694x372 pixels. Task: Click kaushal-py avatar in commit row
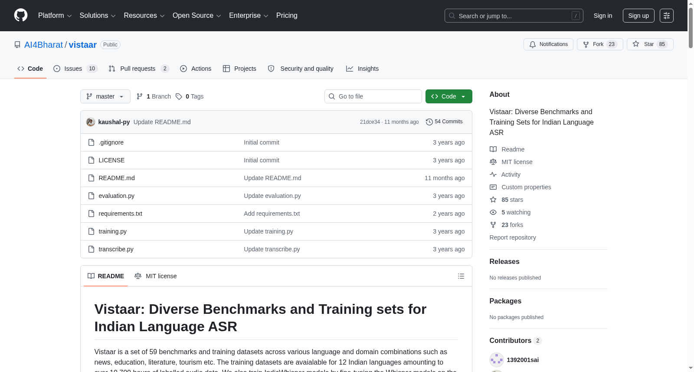click(x=91, y=122)
